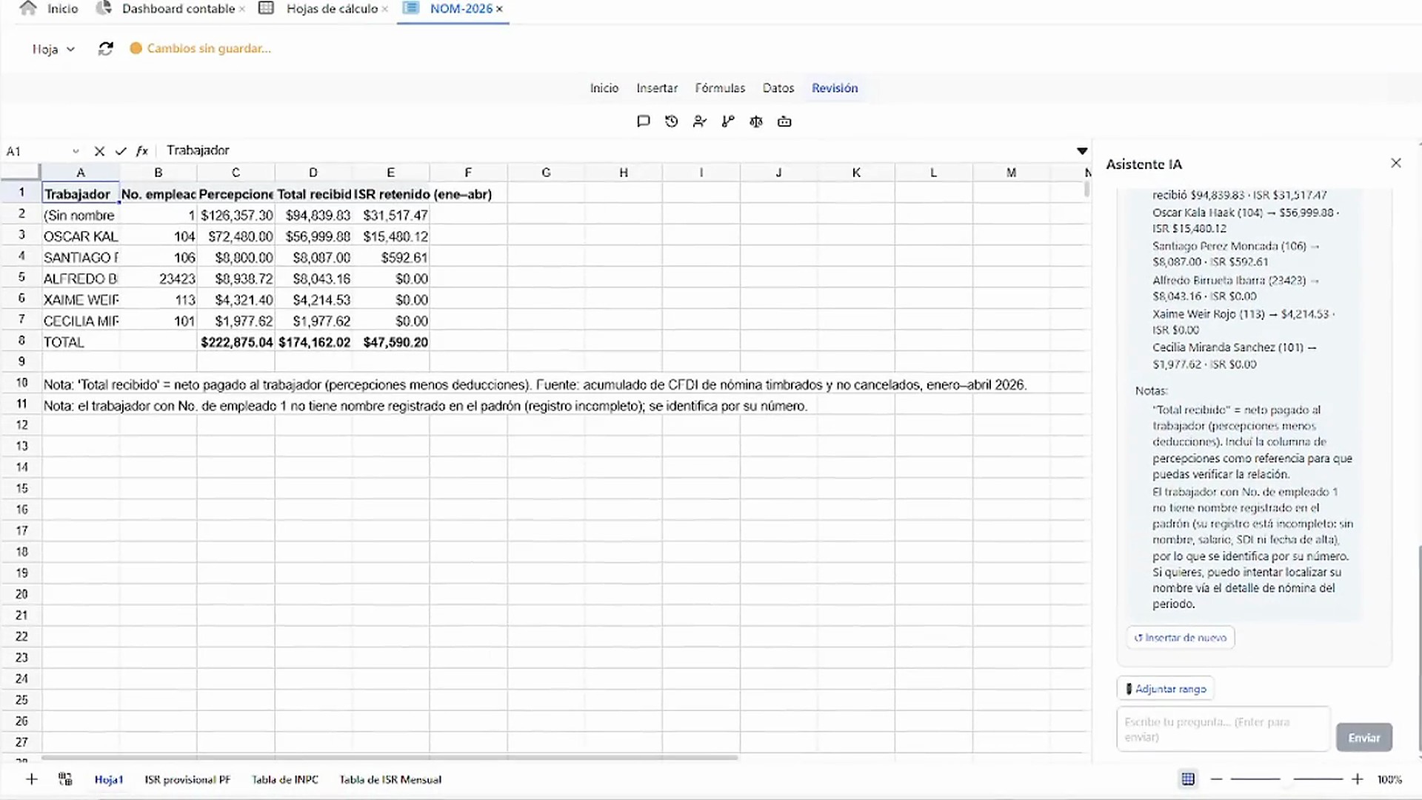1422x800 pixels.
Task: Select row 11 note about trabajador No. 1
Action: [x=425, y=406]
